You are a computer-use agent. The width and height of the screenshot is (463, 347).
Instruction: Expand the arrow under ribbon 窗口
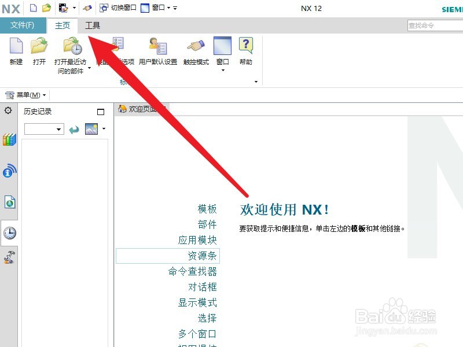pos(223,70)
